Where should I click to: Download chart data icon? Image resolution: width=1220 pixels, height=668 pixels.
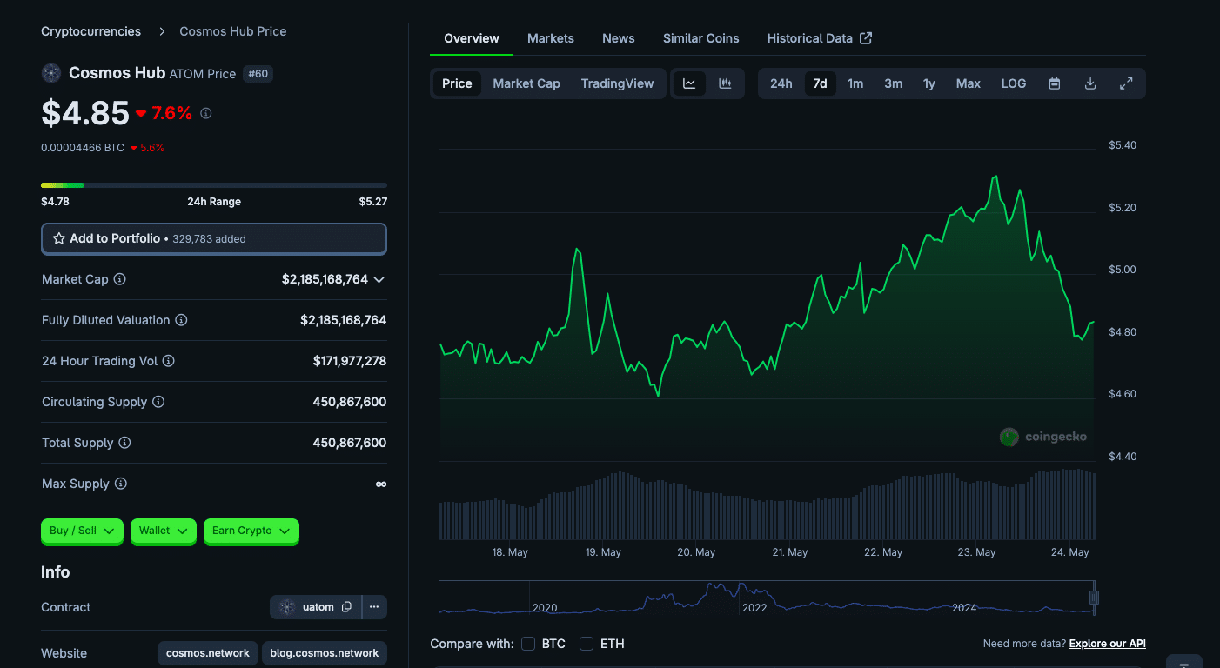(1090, 83)
